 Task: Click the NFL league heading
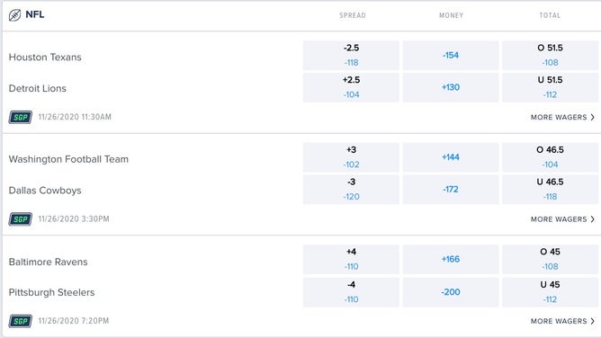click(x=35, y=14)
